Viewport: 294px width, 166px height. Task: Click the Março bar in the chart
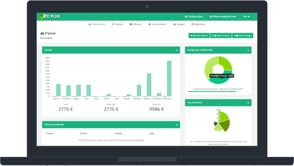click(x=78, y=91)
